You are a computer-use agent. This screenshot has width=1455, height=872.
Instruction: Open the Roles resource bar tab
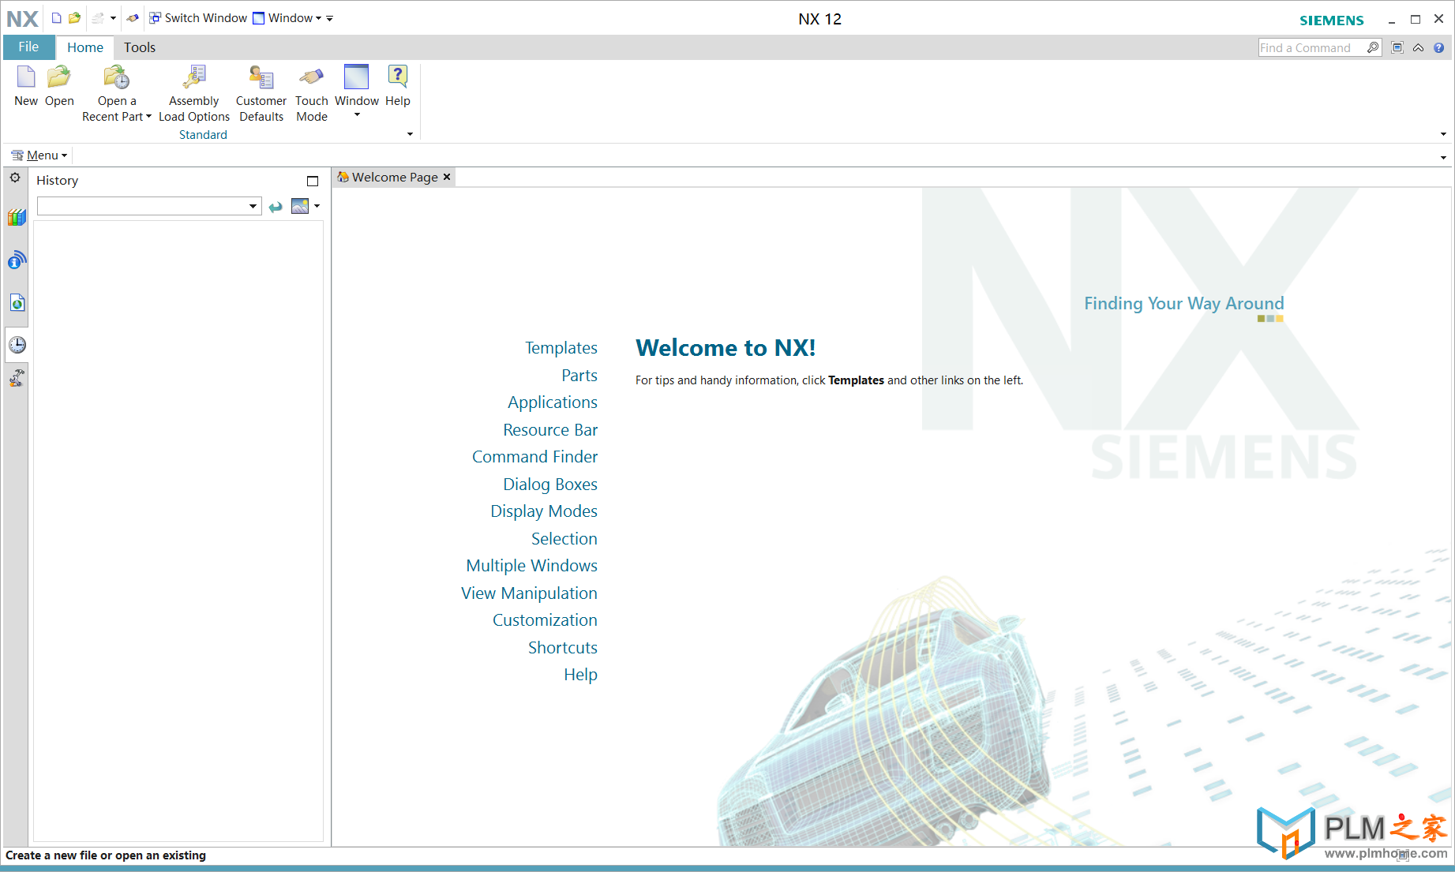[x=17, y=378]
